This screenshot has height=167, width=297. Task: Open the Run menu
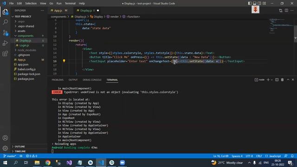click(x=59, y=3)
